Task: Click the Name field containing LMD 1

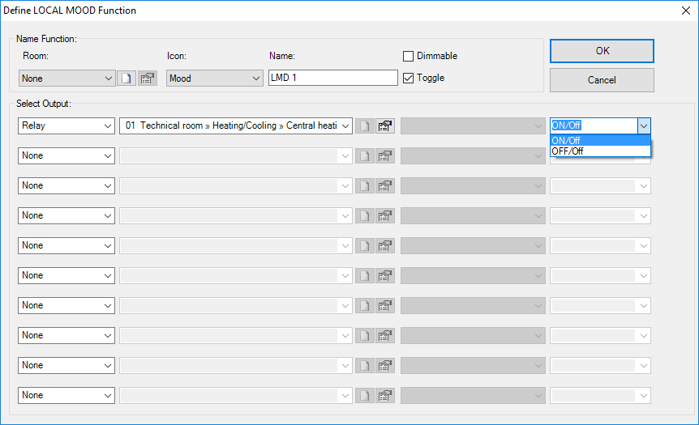Action: click(332, 79)
